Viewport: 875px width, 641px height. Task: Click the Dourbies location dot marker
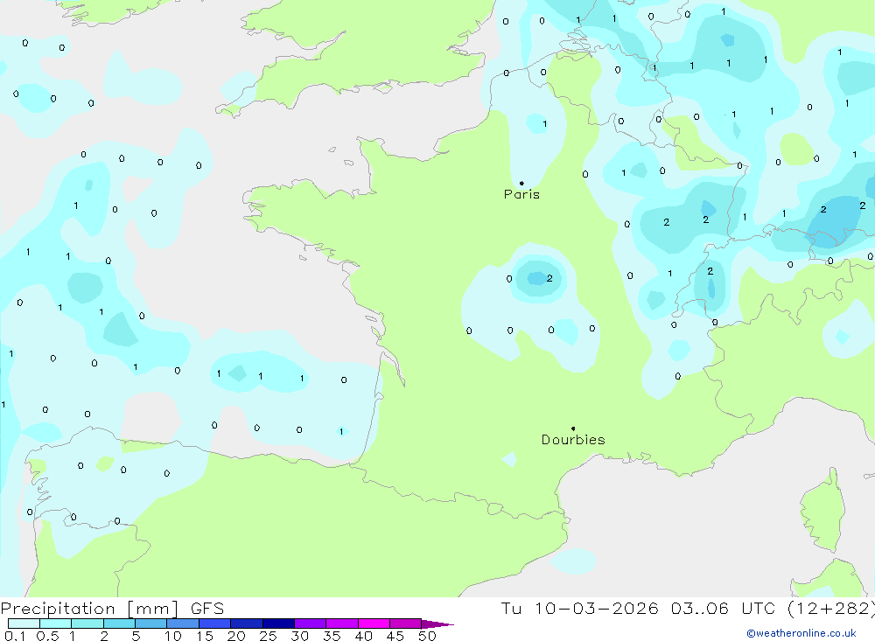point(573,428)
